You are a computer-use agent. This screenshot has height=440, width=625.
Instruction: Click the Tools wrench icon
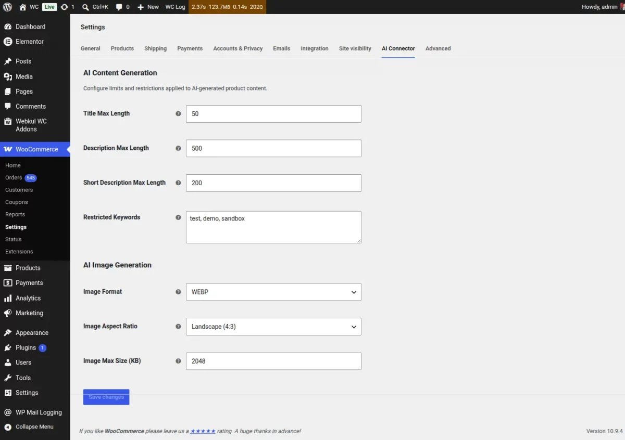point(8,378)
